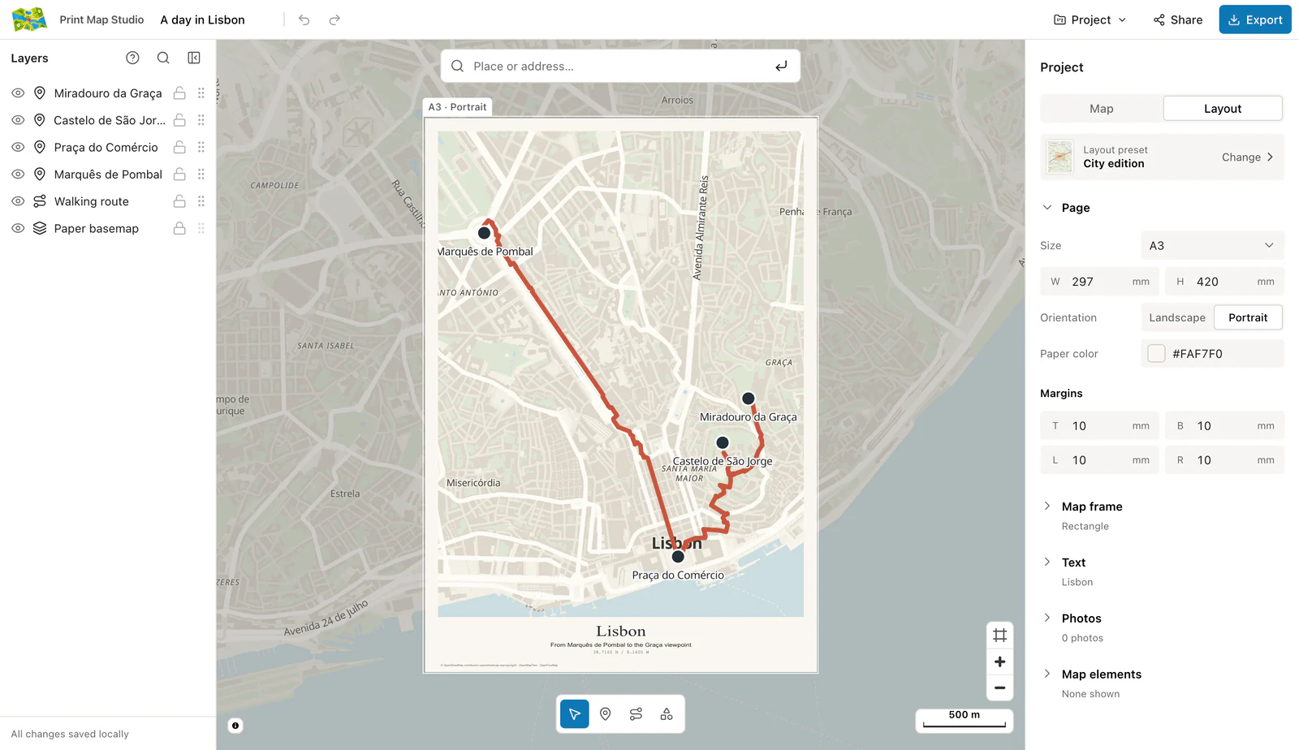This screenshot has width=1299, height=750.
Task: Collapse the Layers sidebar panel icon
Action: (x=194, y=58)
